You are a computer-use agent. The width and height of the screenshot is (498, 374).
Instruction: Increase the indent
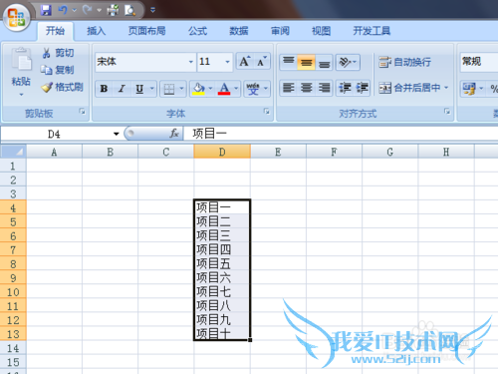pyautogui.click(x=362, y=88)
